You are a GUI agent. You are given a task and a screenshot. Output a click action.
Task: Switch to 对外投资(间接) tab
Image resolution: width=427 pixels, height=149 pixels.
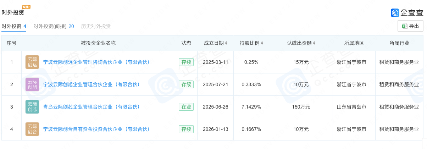[x=54, y=26]
